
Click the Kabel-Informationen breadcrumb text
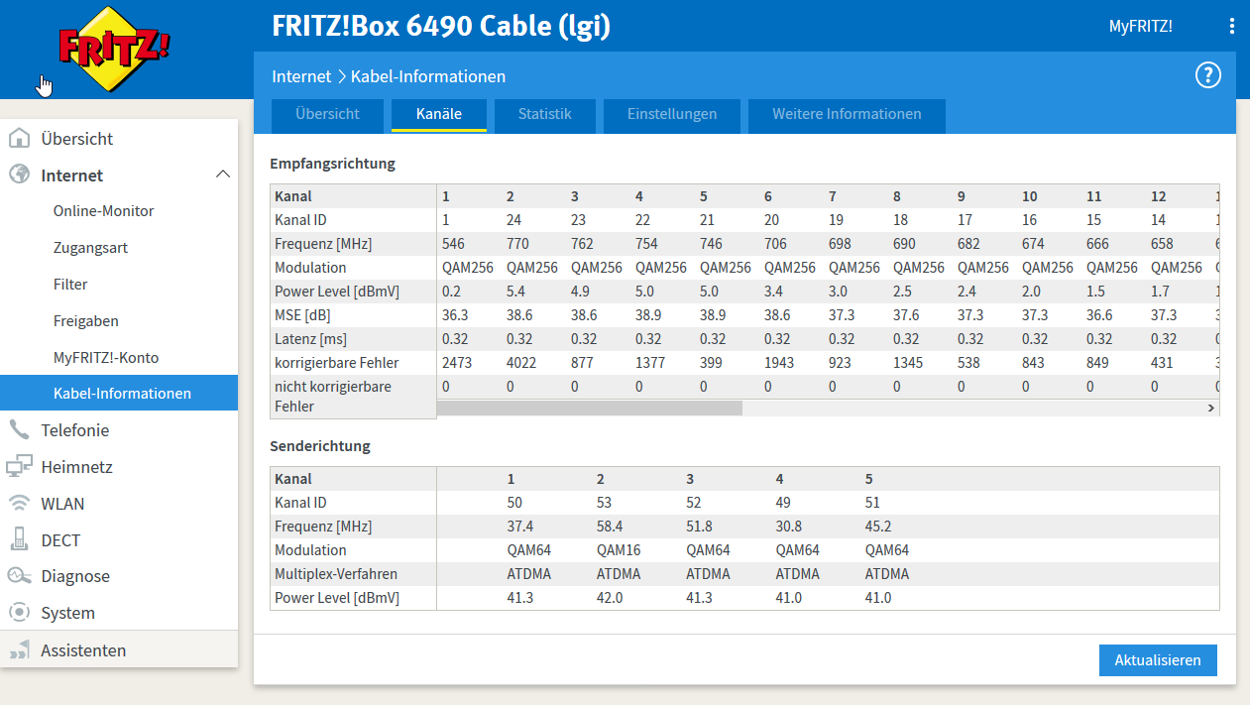(428, 76)
